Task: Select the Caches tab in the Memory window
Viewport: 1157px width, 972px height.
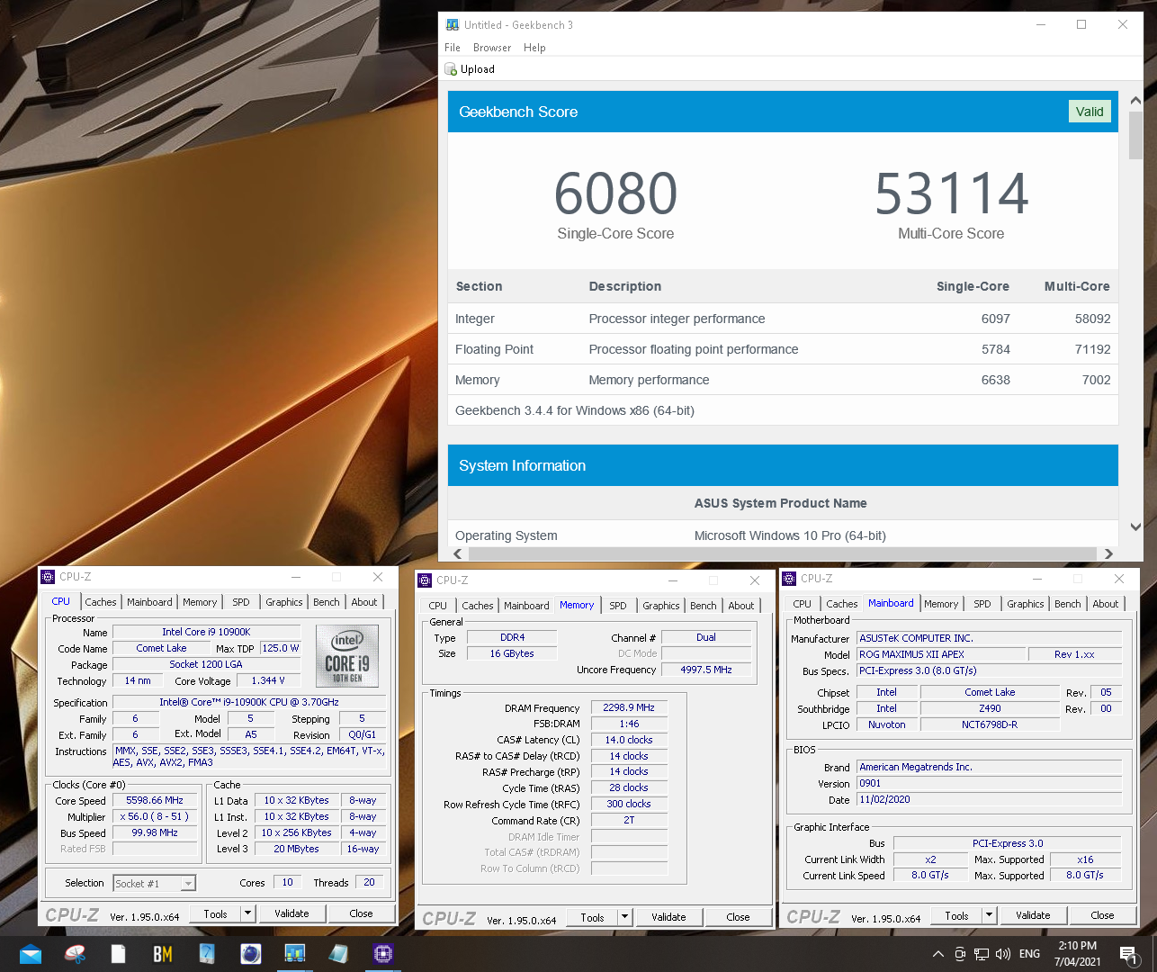Action: (x=478, y=606)
